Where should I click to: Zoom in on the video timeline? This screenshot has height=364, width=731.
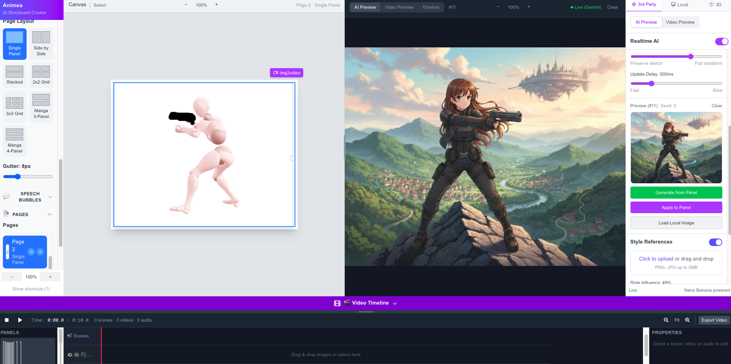[x=687, y=320]
